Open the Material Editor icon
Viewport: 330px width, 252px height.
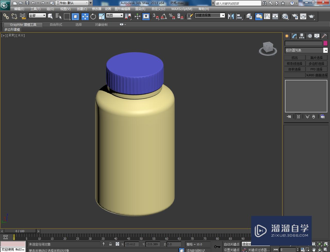pyautogui.click(x=285, y=16)
